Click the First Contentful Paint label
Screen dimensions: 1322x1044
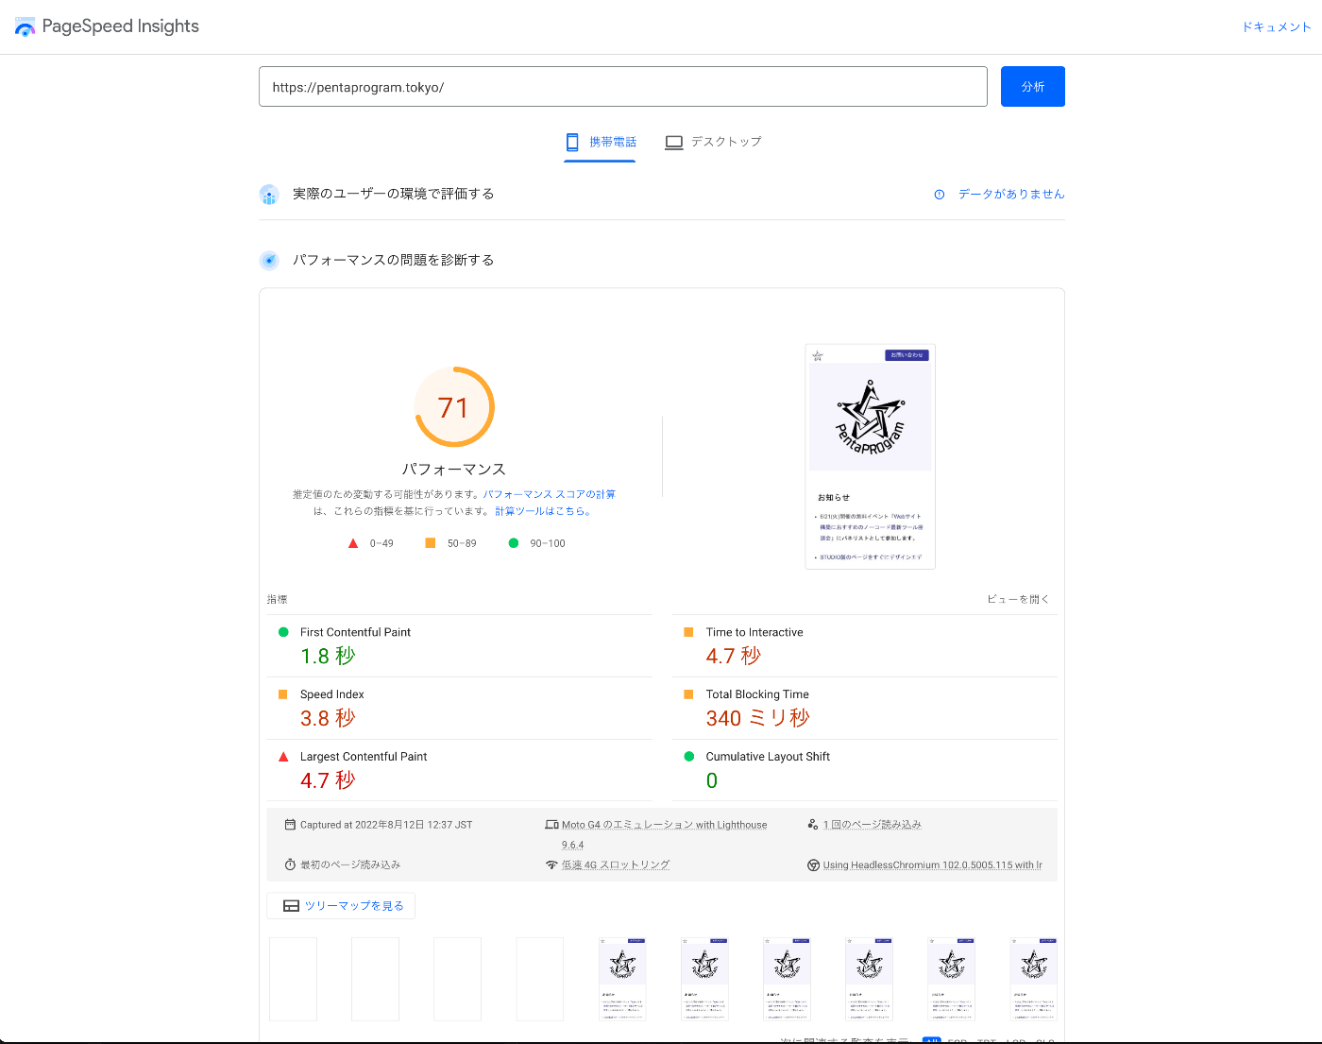coord(355,633)
